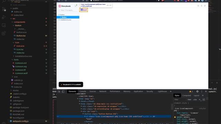Screen dimensions: 221x124
Task: Toggle .cls element classes panel
Action: click(195, 100)
